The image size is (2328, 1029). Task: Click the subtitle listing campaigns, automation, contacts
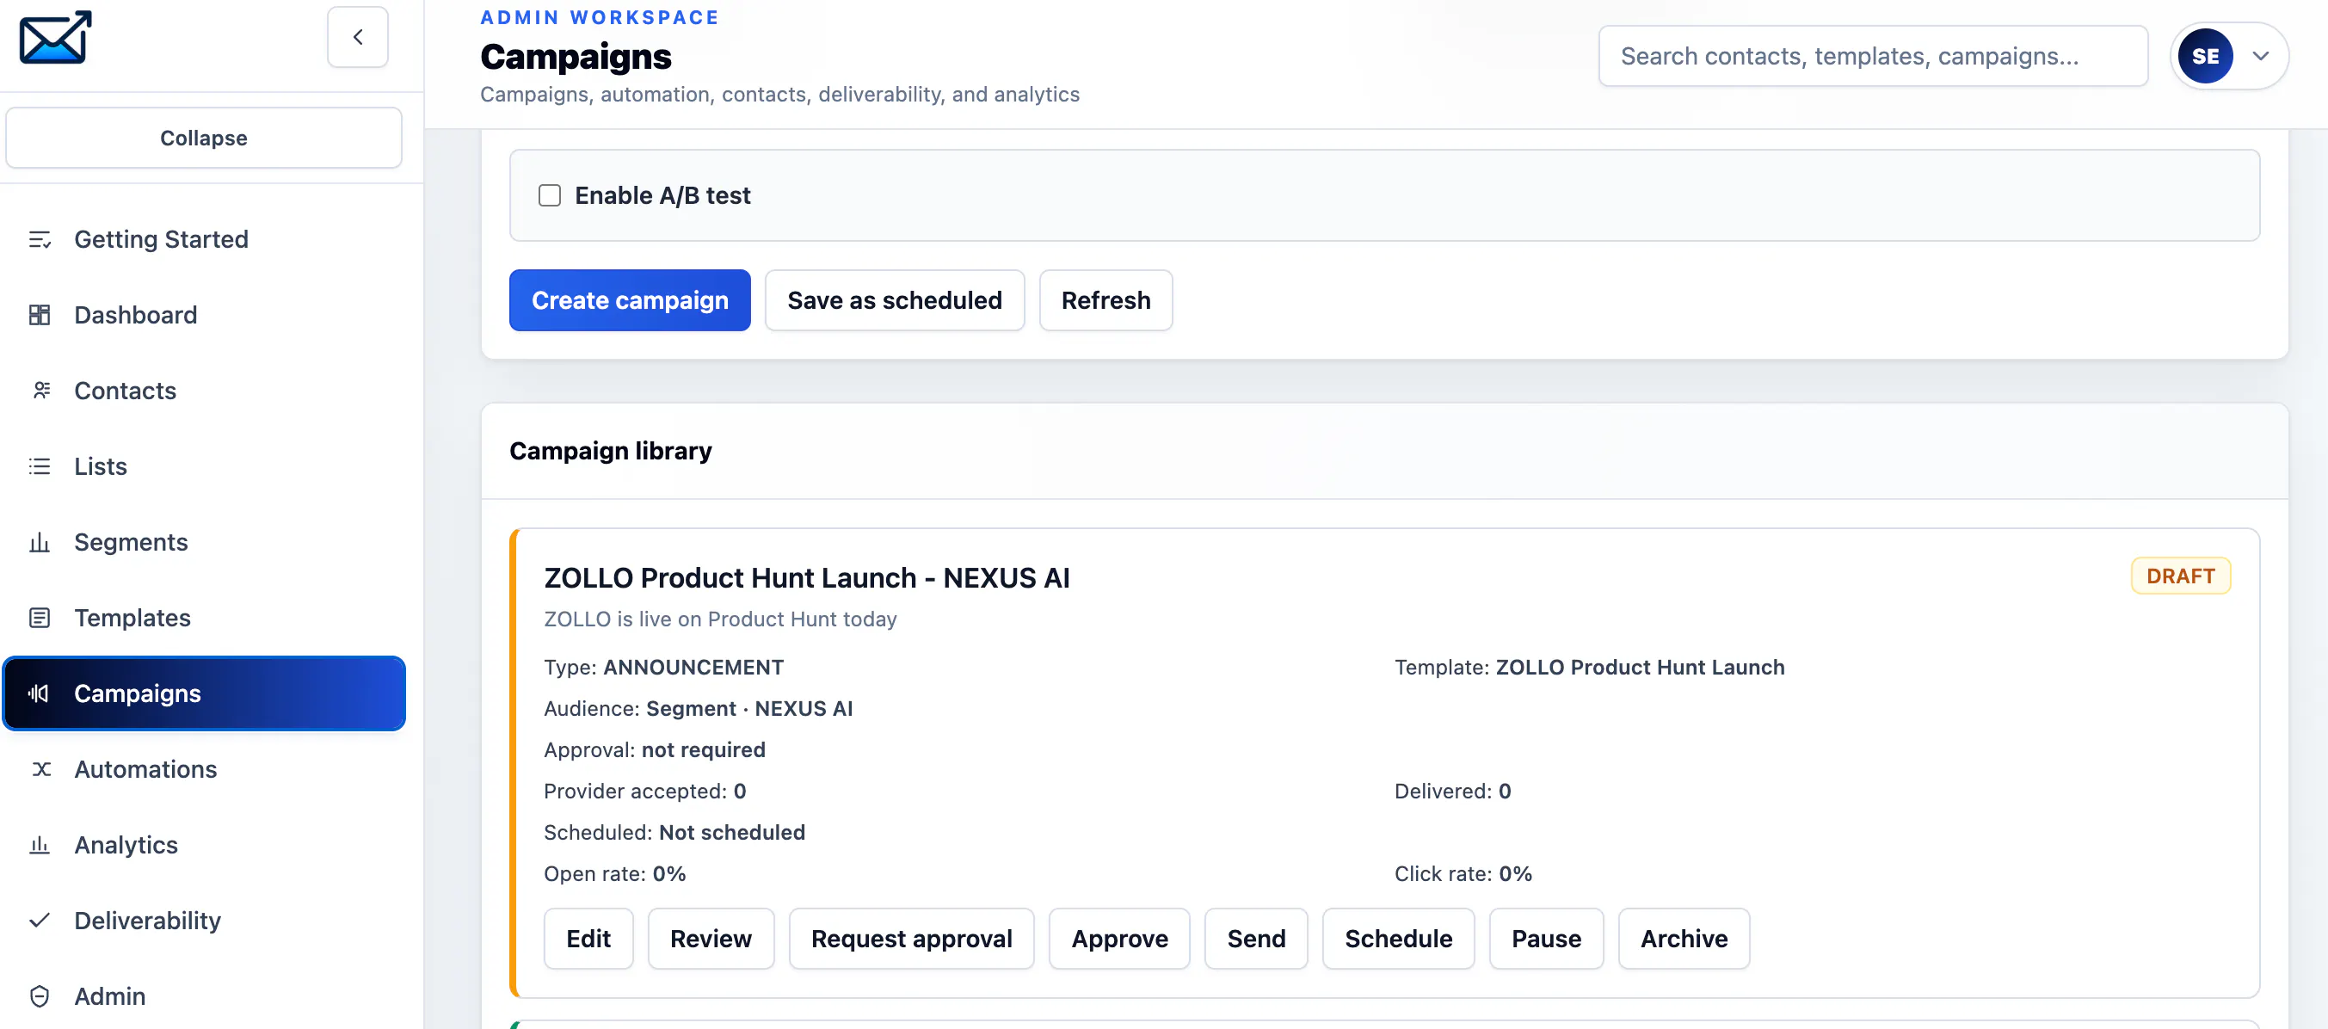click(780, 95)
